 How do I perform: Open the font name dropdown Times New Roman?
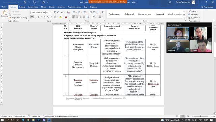click(44, 12)
